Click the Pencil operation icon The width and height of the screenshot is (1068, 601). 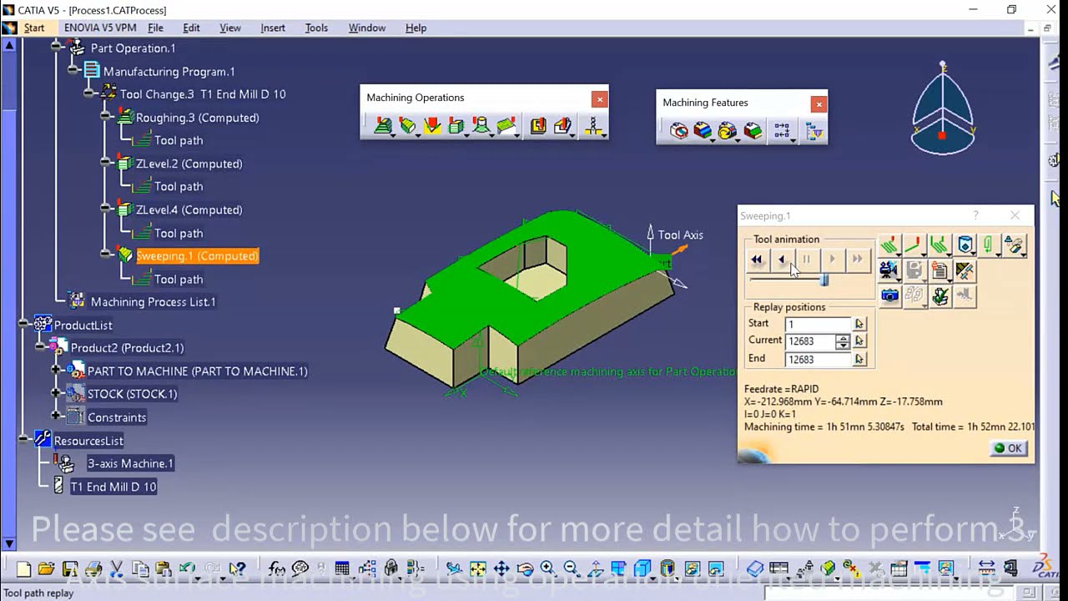[432, 126]
